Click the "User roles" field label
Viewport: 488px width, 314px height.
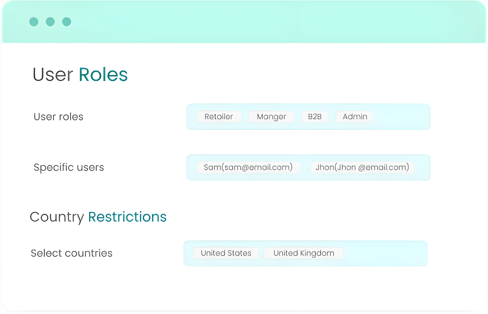pos(59,117)
